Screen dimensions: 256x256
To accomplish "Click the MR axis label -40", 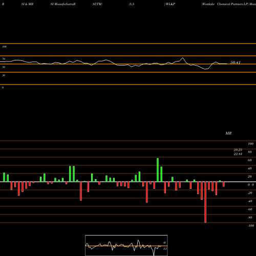I will coord(250,201).
